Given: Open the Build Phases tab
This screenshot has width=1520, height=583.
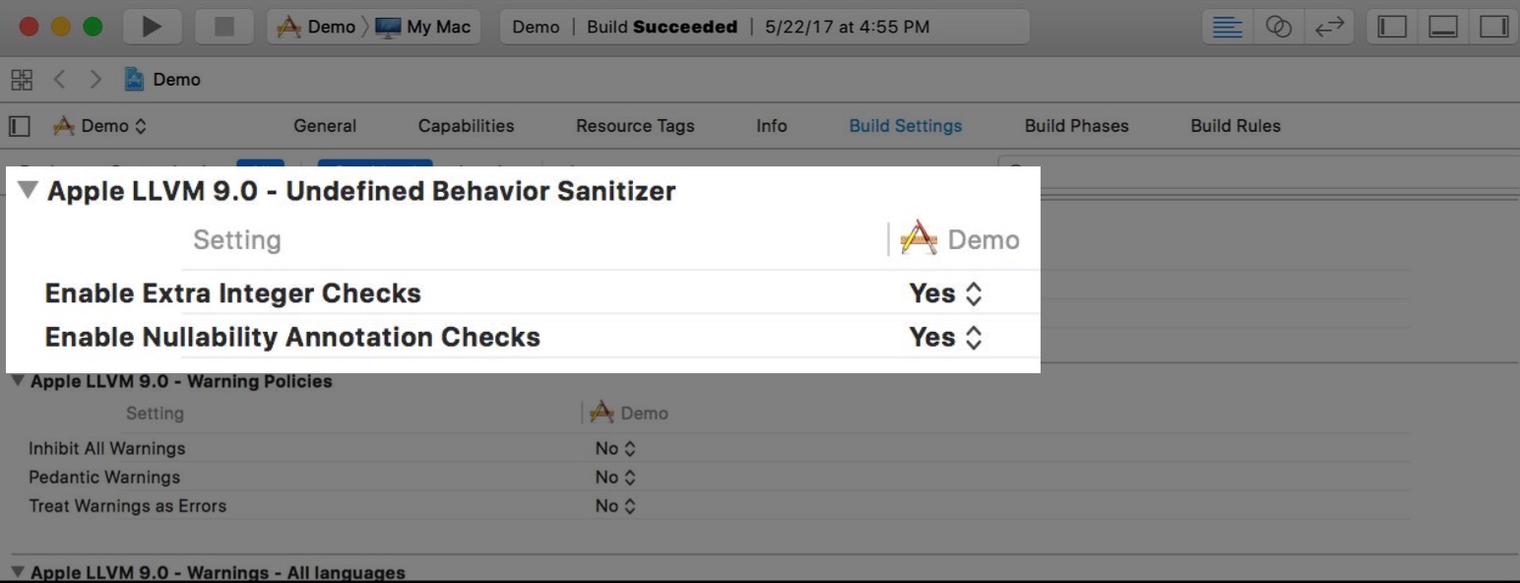Looking at the screenshot, I should (1076, 126).
